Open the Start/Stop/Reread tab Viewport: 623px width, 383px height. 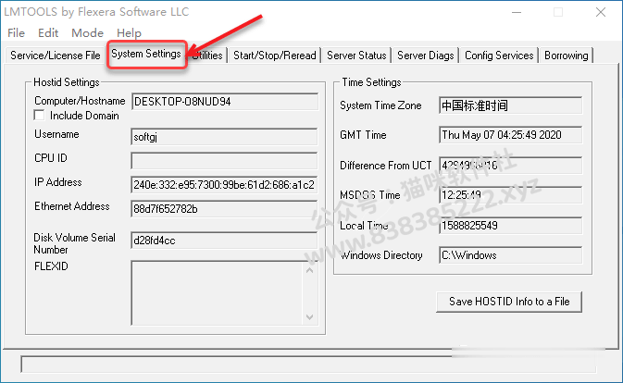(x=275, y=56)
